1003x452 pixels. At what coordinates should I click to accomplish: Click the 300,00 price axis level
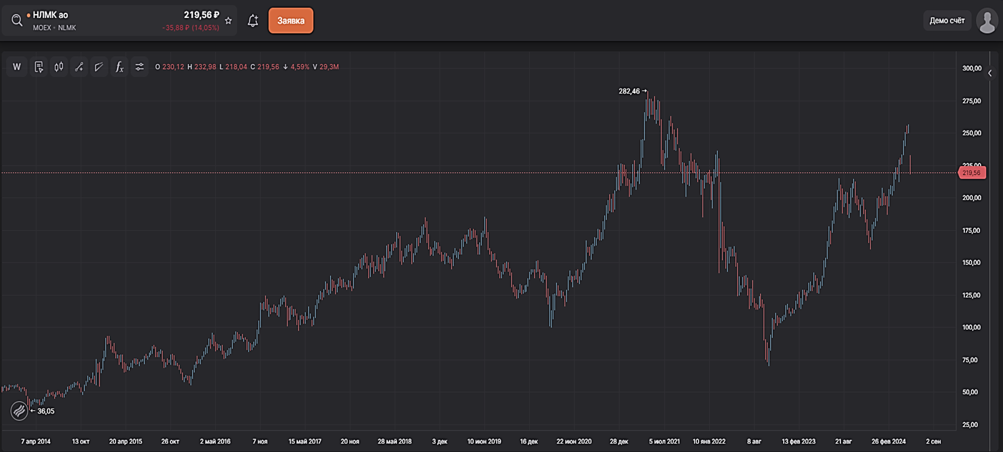tap(972, 69)
